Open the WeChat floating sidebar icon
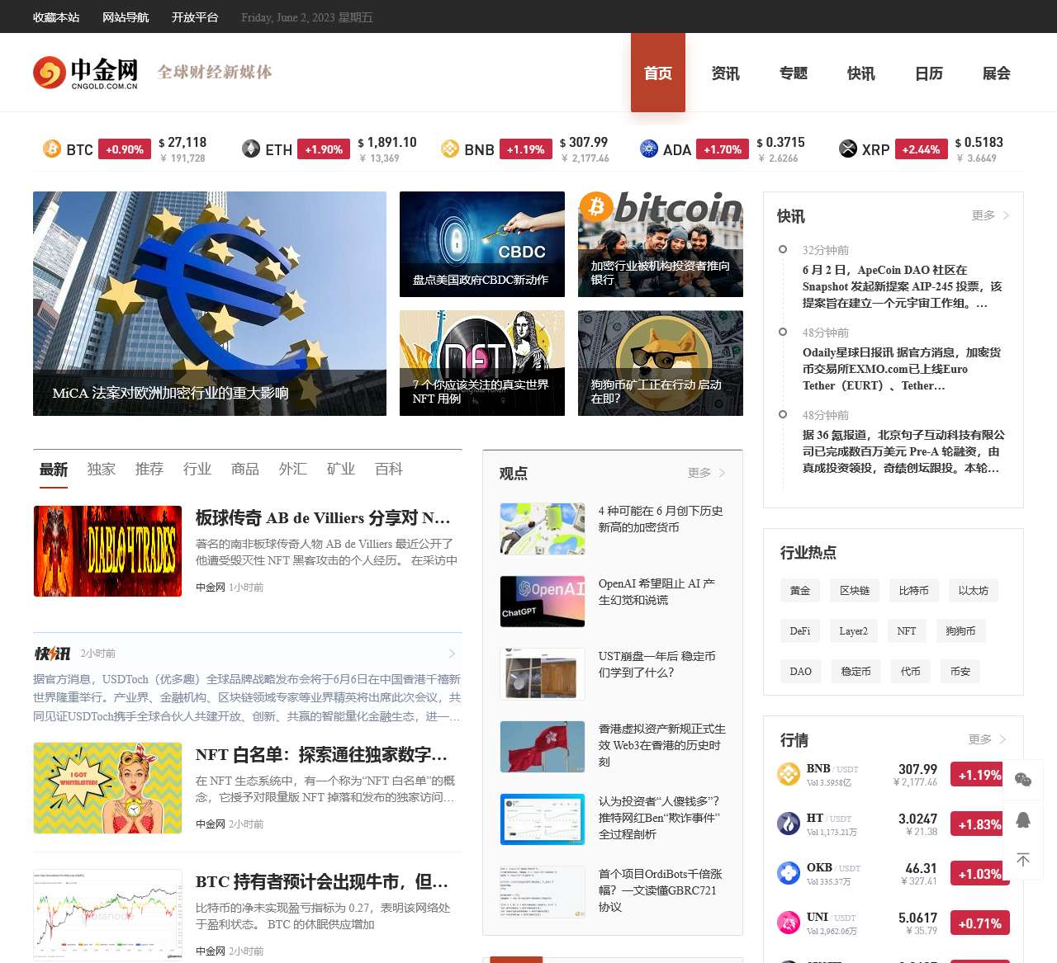 (x=1023, y=780)
